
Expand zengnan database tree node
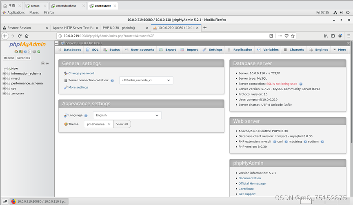click(4, 94)
